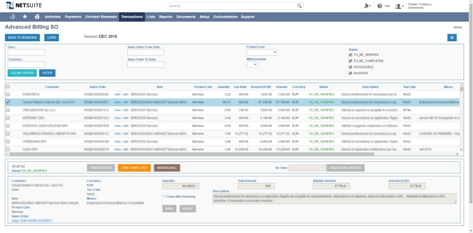473x233 pixels.
Task: Check the row with quantity 5.60
Action: pos(8,110)
